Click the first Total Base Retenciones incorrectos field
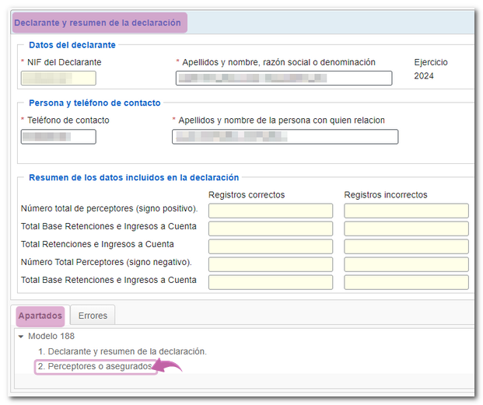Image resolution: width=483 pixels, height=405 pixels. coord(406,229)
